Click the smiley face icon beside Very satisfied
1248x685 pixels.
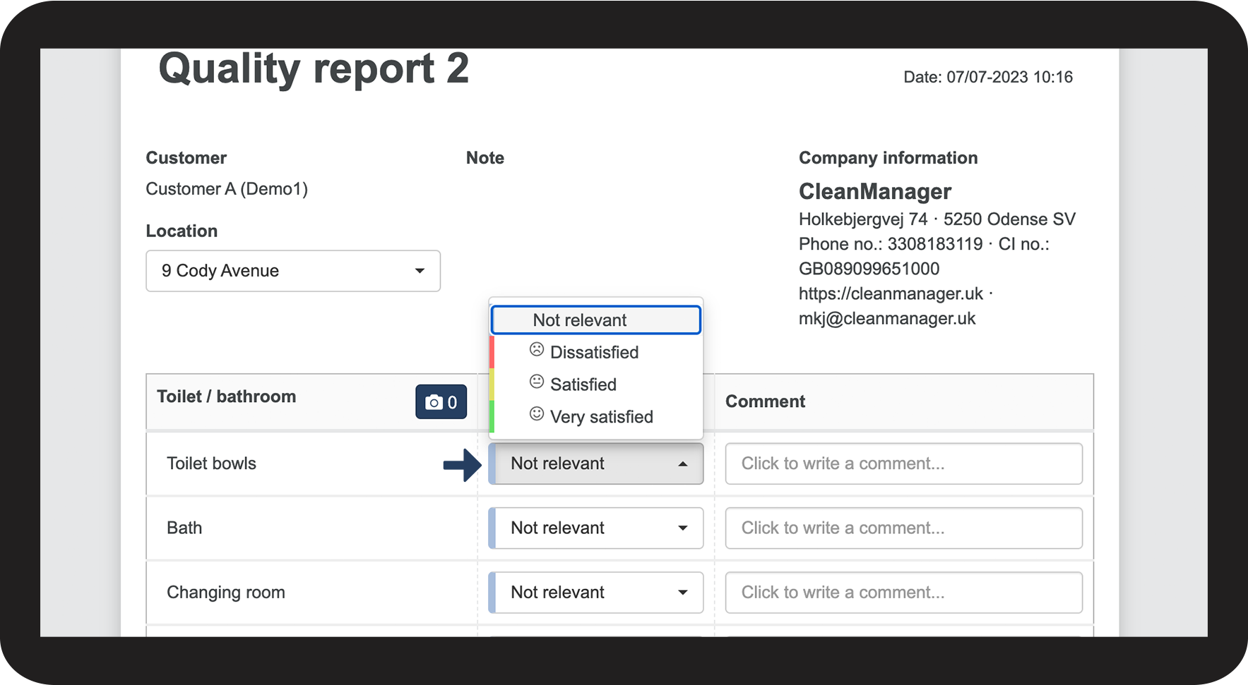[x=537, y=415]
